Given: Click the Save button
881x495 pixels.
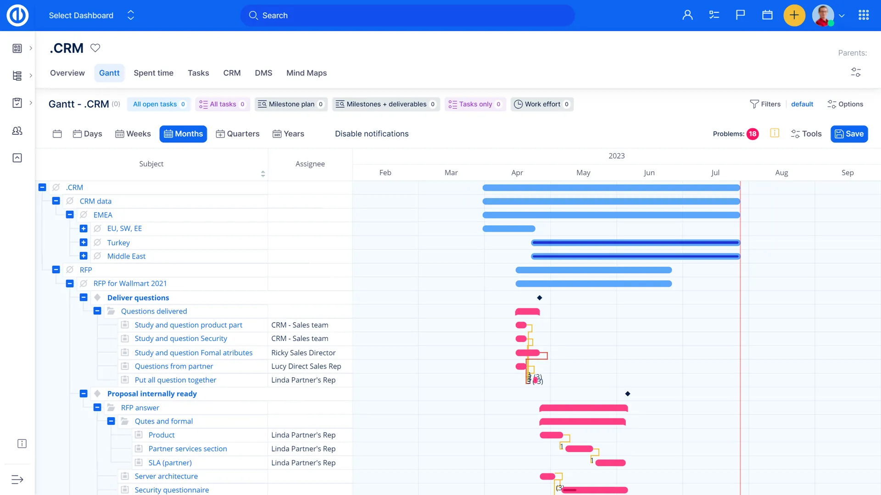Looking at the screenshot, I should [849, 134].
